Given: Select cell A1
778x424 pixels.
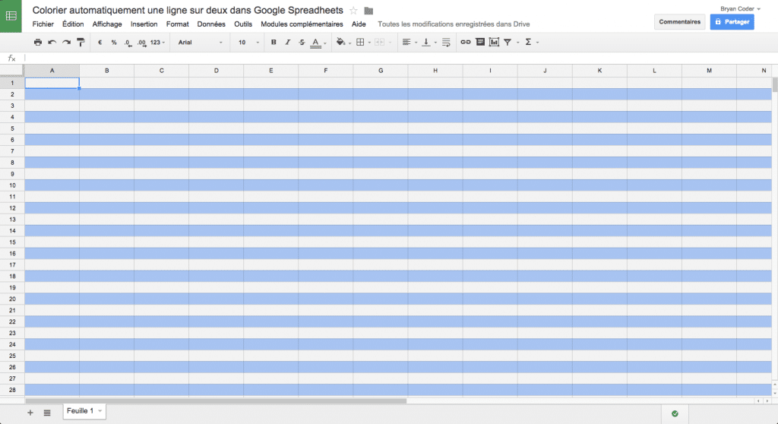Looking at the screenshot, I should [x=52, y=83].
